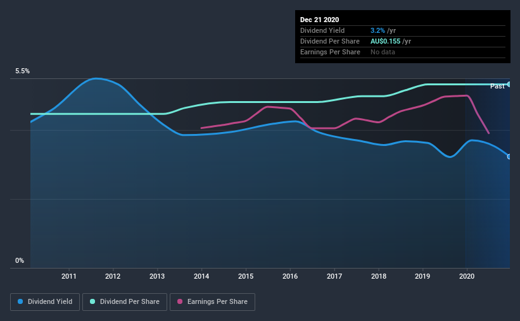Select the 2011 x-axis label

[x=68, y=276]
